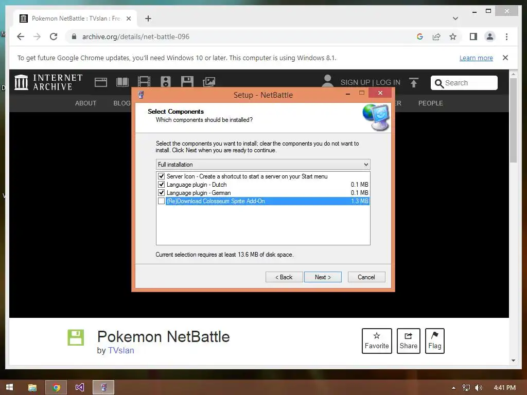The height and width of the screenshot is (395, 527).
Task: Click the Next button in Setup
Action: [x=323, y=277]
